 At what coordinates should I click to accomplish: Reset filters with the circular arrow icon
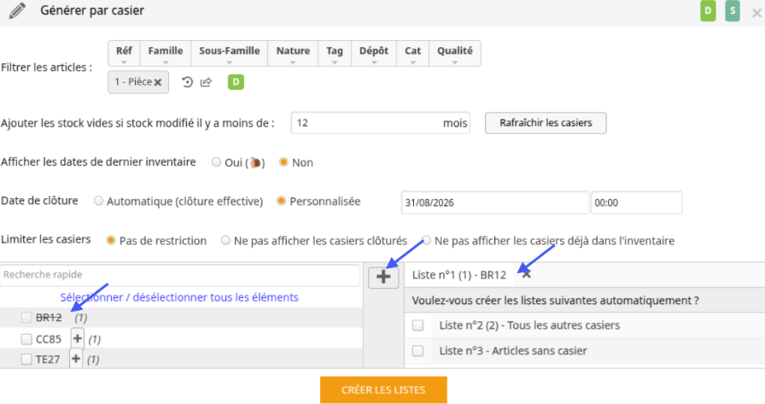(x=187, y=82)
